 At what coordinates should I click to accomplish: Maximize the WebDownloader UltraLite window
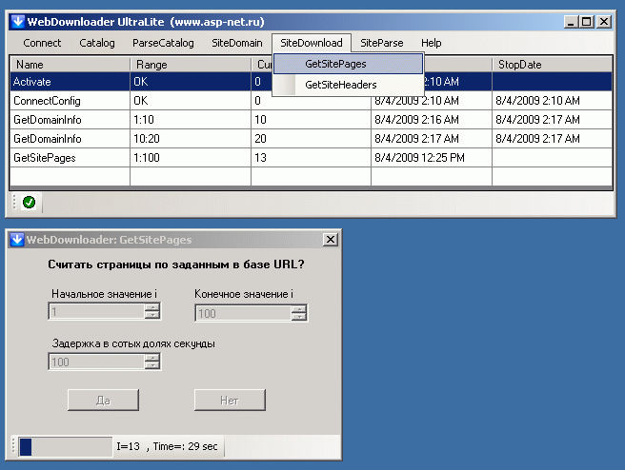point(587,22)
